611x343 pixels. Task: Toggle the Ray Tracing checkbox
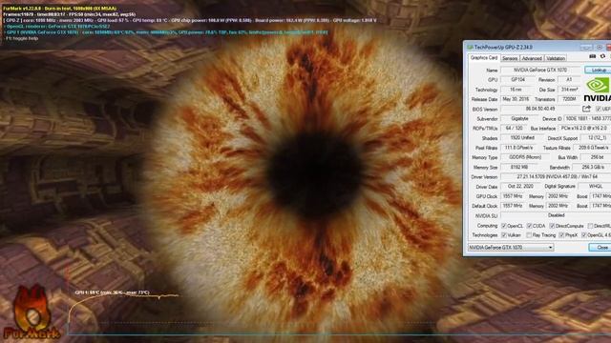529,235
